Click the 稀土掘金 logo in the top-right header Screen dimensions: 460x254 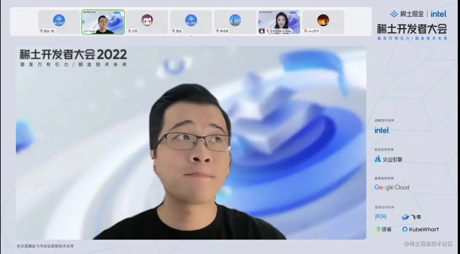click(407, 14)
